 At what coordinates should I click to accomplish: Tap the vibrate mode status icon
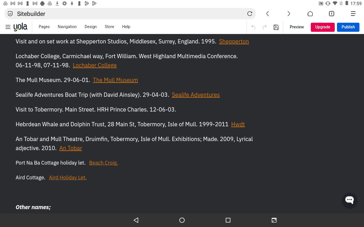point(328,4)
